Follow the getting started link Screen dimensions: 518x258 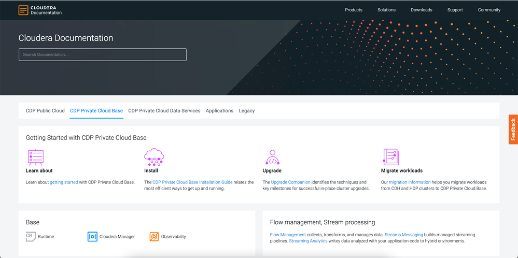(64, 182)
